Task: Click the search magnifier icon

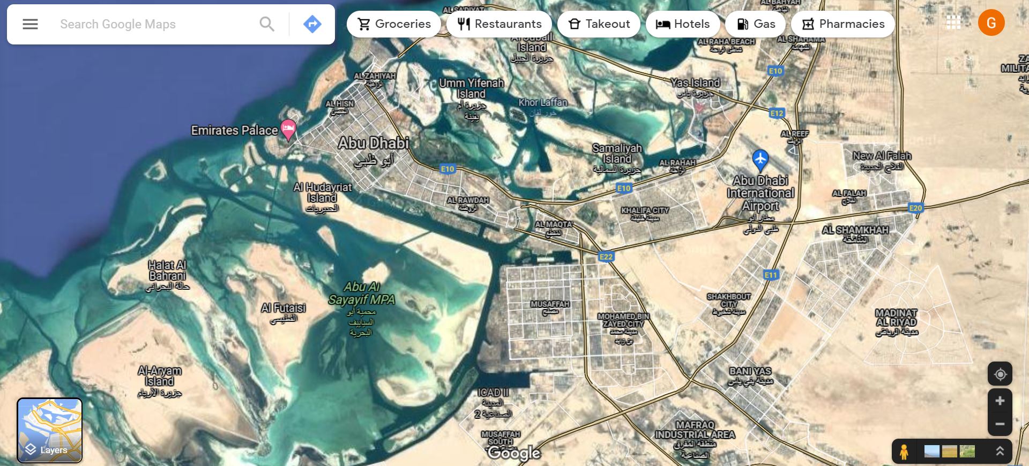Action: click(267, 24)
